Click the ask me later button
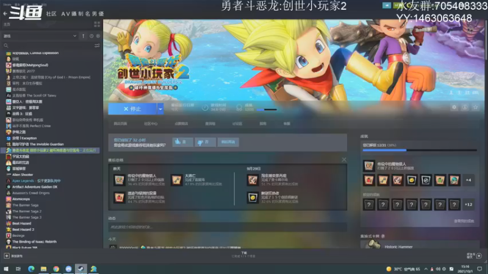Image resolution: width=488 pixels, height=274 pixels. 228,142
